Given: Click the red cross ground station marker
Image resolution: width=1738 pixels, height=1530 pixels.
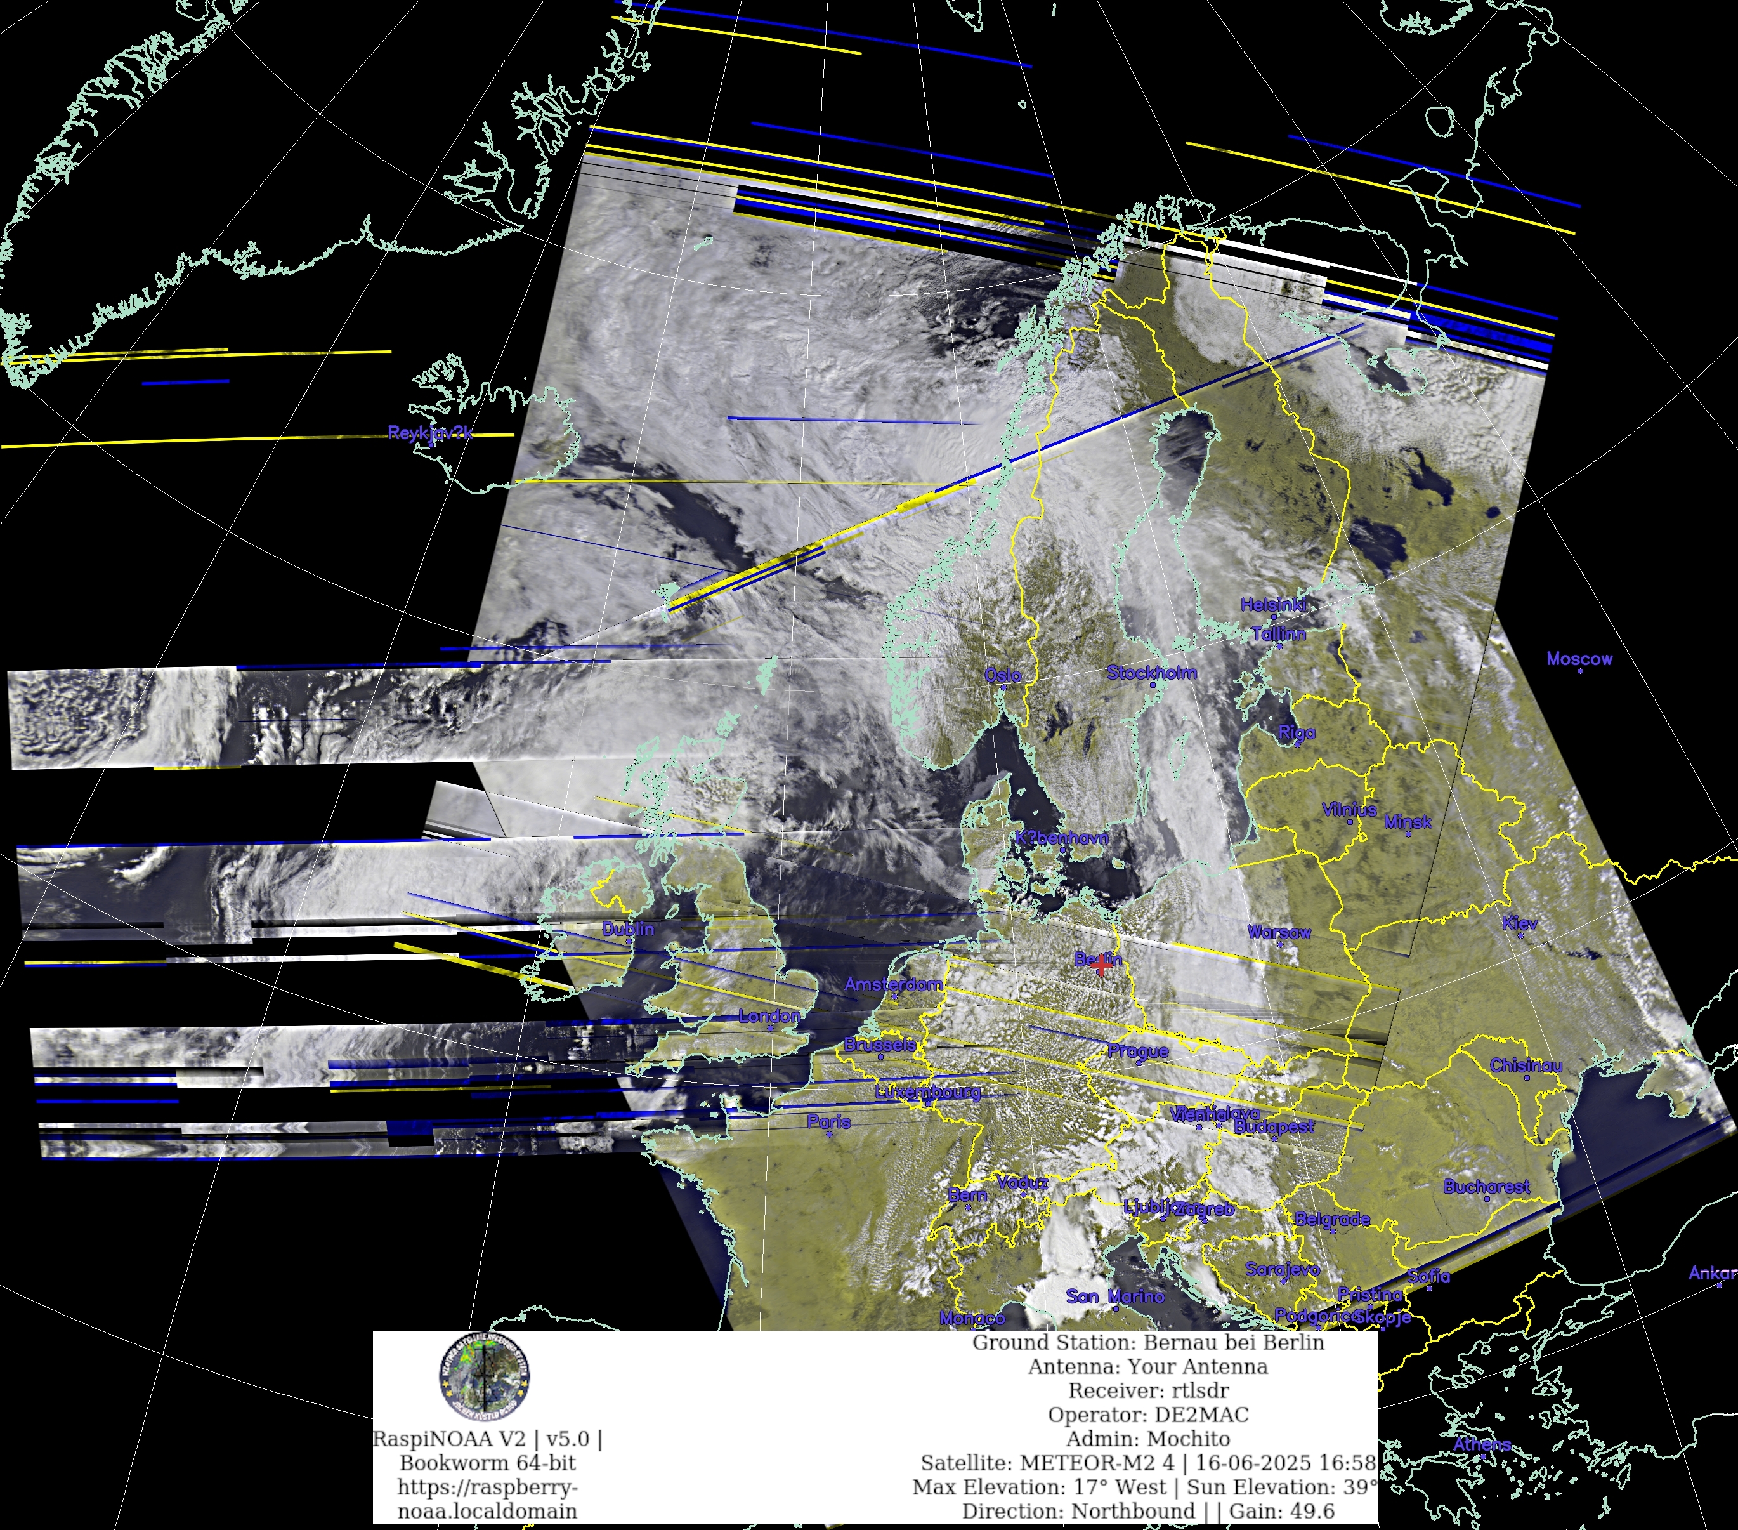Looking at the screenshot, I should pyautogui.click(x=1102, y=965).
